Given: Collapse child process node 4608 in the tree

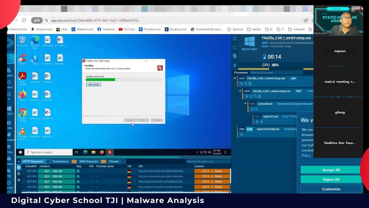Looking at the screenshot, I should (241, 91).
